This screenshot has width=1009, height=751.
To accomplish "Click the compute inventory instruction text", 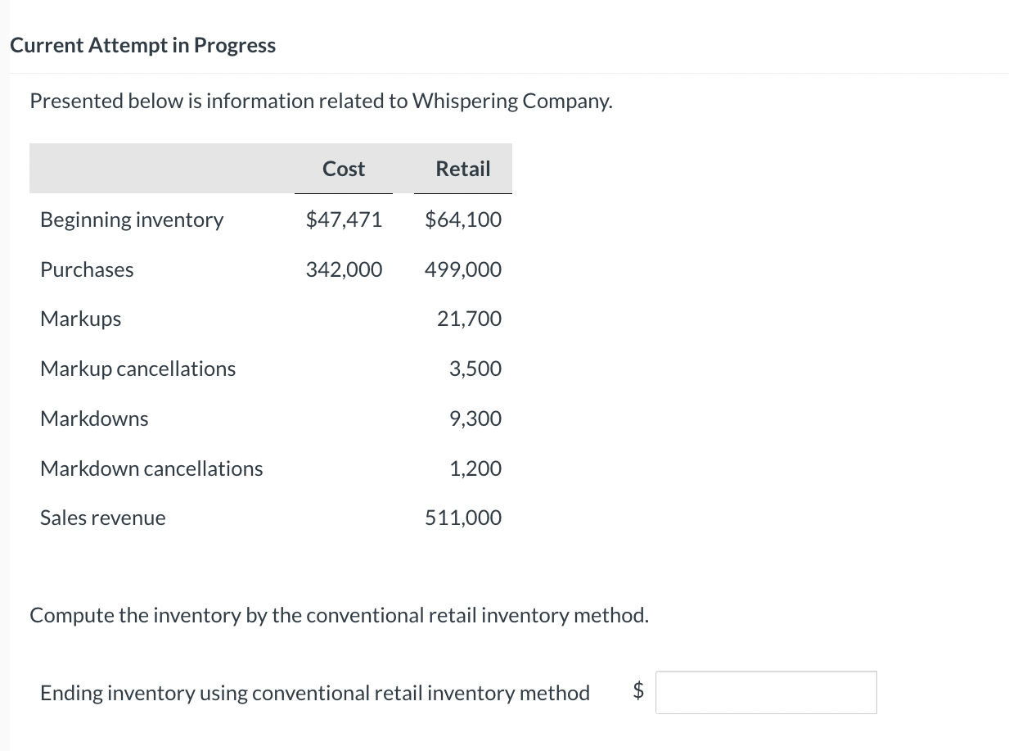I will 339,614.
